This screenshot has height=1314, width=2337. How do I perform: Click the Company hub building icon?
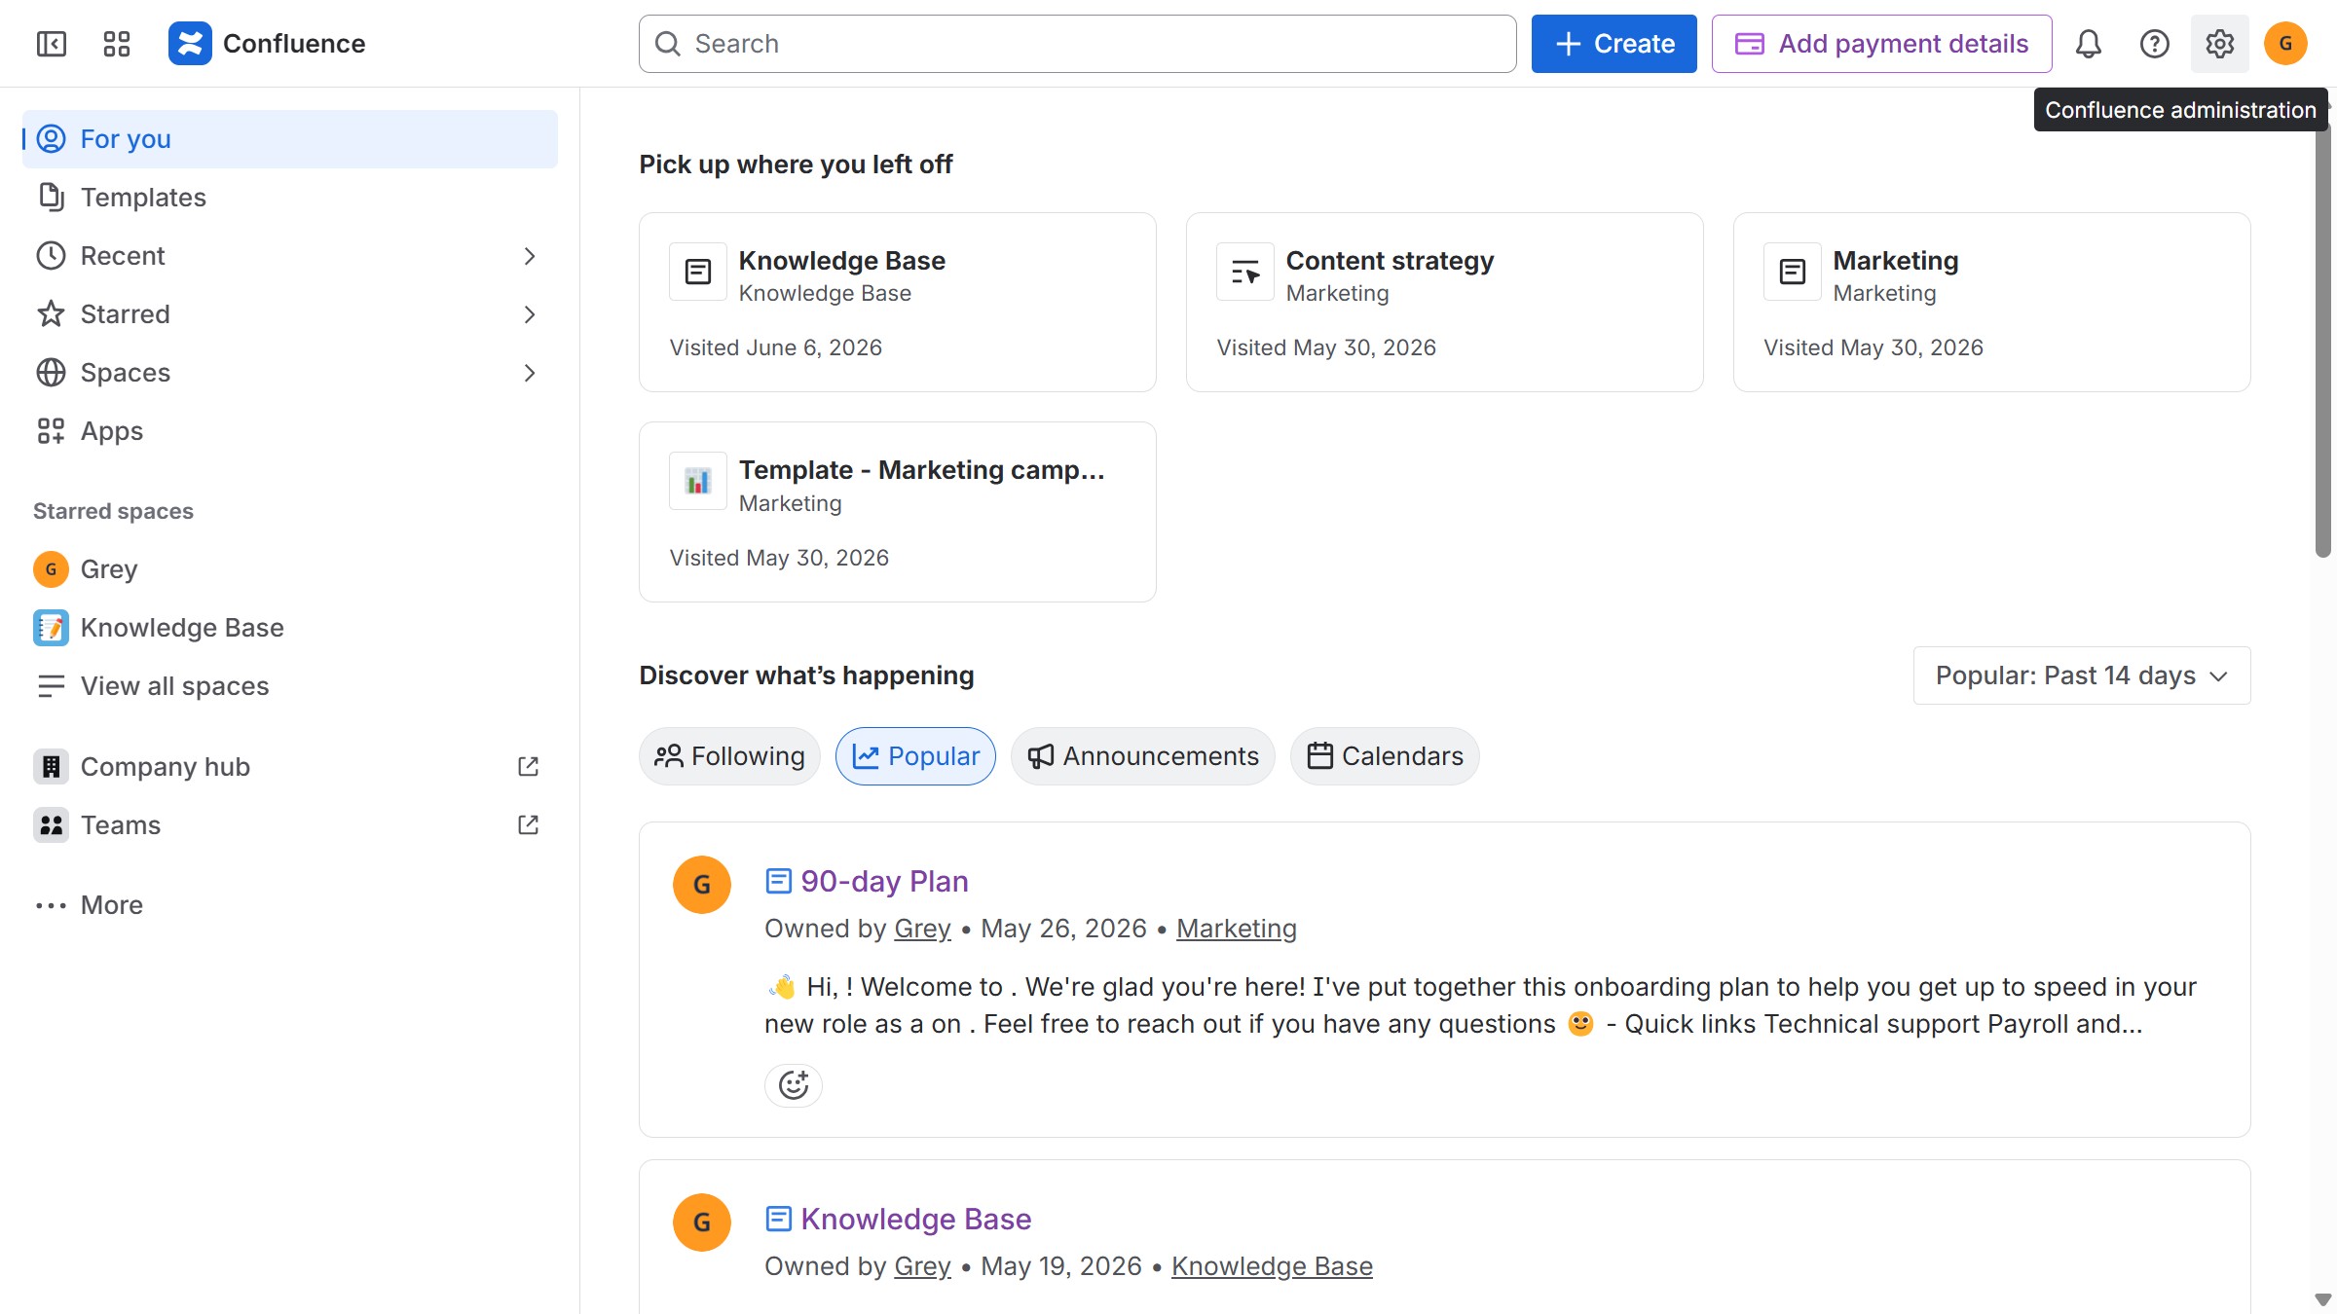tap(51, 767)
